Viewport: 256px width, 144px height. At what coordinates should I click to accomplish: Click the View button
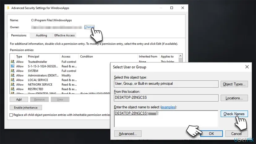coord(60,100)
